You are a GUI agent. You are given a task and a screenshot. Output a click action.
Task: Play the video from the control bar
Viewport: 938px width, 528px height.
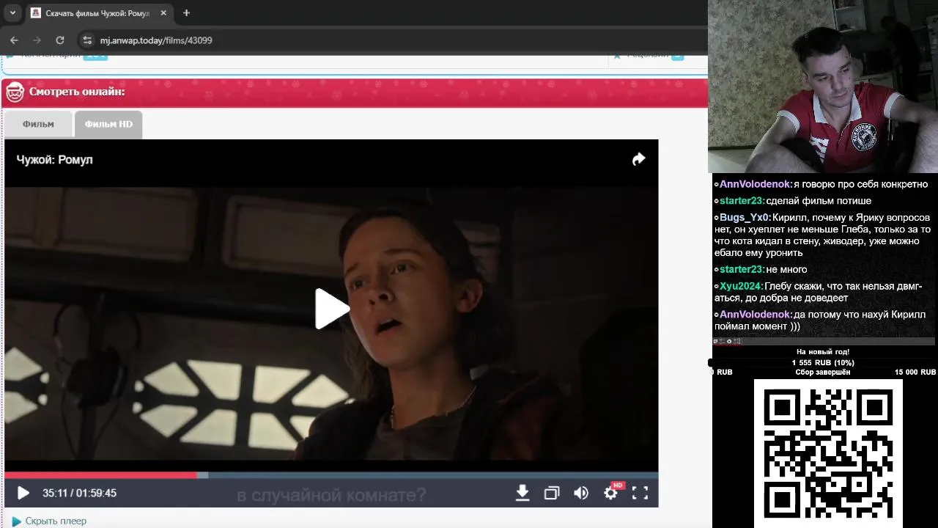(x=23, y=493)
